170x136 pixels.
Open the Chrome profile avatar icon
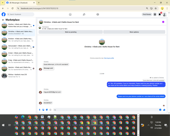tap(162, 8)
